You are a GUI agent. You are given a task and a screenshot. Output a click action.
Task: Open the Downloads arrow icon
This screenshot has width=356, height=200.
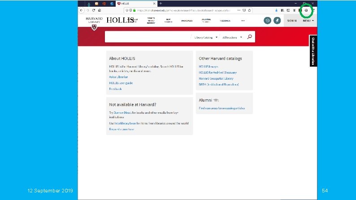point(276,10)
